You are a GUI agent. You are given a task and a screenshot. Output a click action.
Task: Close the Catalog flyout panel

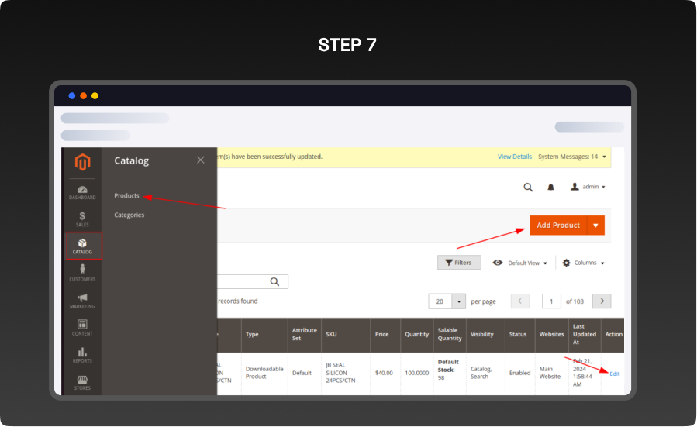coord(201,160)
